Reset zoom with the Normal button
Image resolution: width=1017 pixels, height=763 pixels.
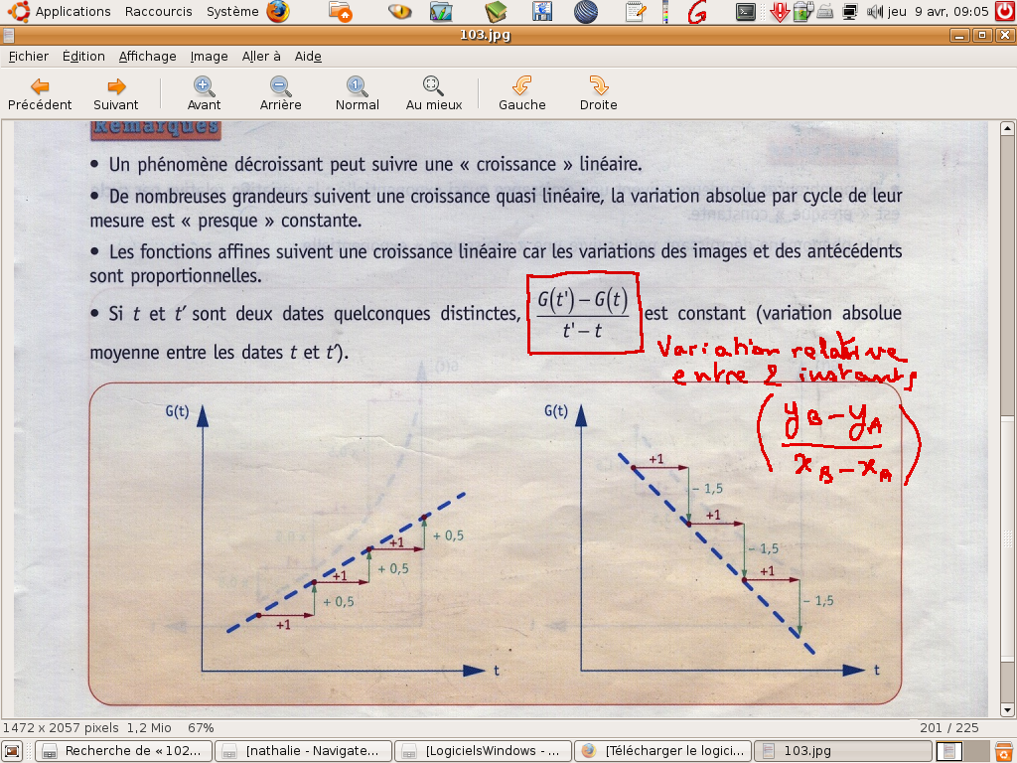click(x=357, y=94)
